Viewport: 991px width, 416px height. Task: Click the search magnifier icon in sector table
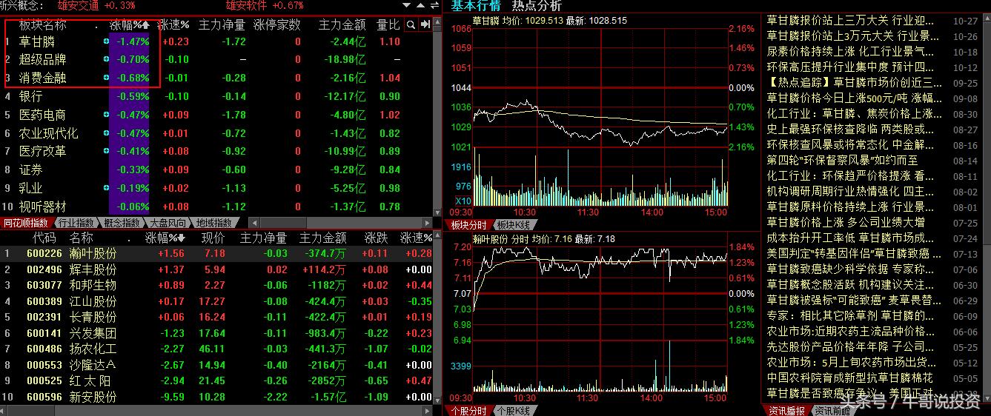tap(410, 24)
